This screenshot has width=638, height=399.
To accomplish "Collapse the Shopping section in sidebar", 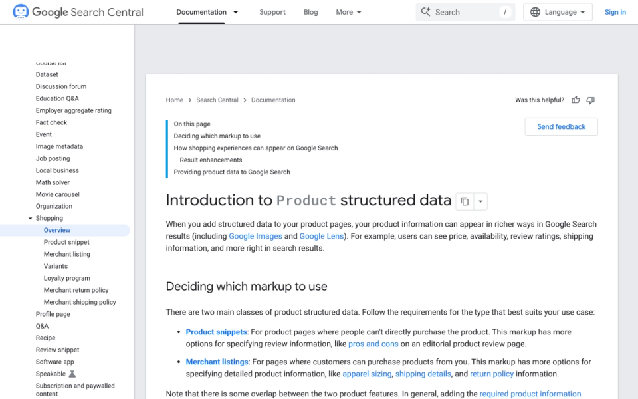I will pyautogui.click(x=30, y=219).
